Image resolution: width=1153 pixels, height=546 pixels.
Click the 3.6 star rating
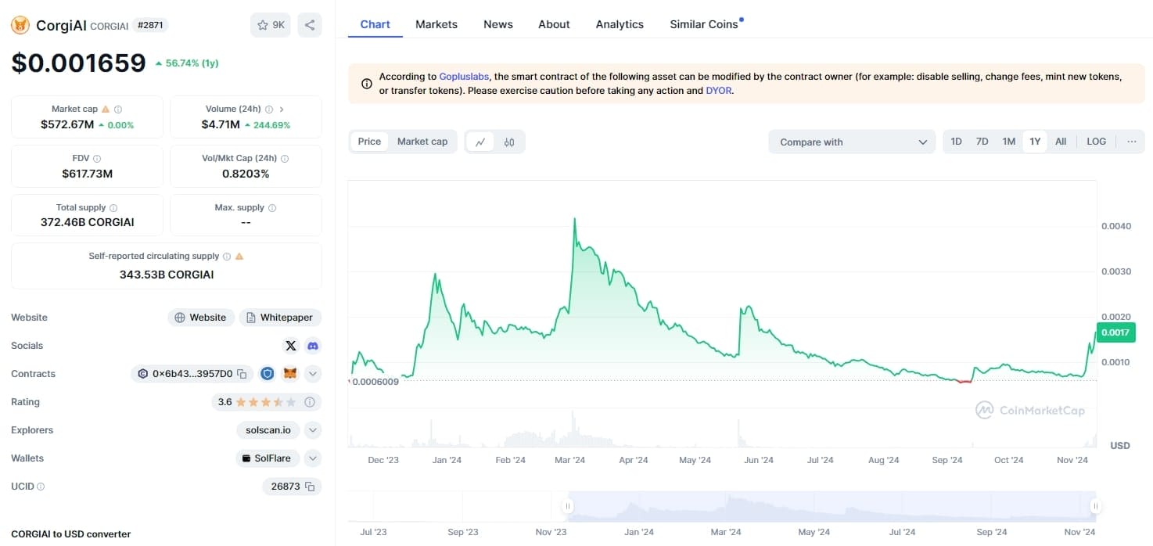pos(257,402)
